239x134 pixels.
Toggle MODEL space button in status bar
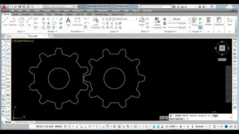pyautogui.click(x=59, y=127)
